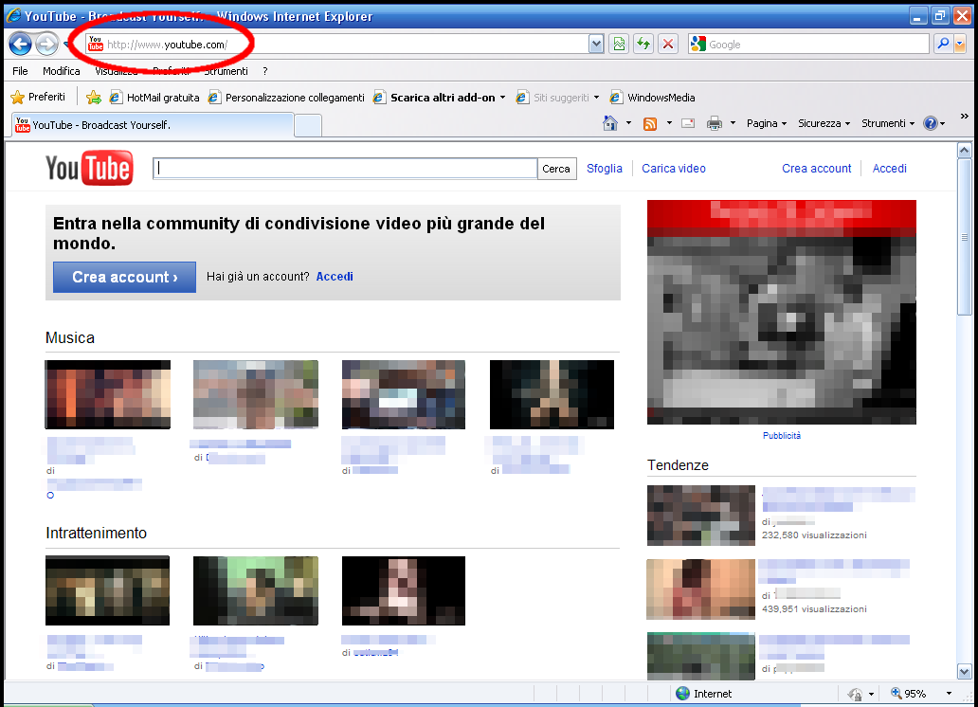Open first Musica video thumbnail
978x707 pixels.
coord(107,394)
